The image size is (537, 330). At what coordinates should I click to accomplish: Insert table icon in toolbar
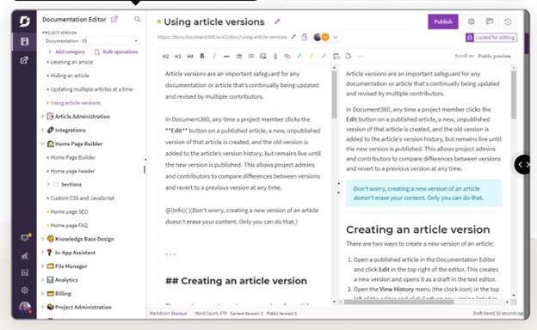click(x=336, y=56)
